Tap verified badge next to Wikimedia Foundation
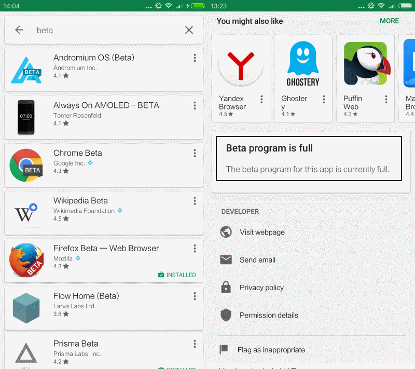Viewport: 415px width, 369px height. (120, 210)
